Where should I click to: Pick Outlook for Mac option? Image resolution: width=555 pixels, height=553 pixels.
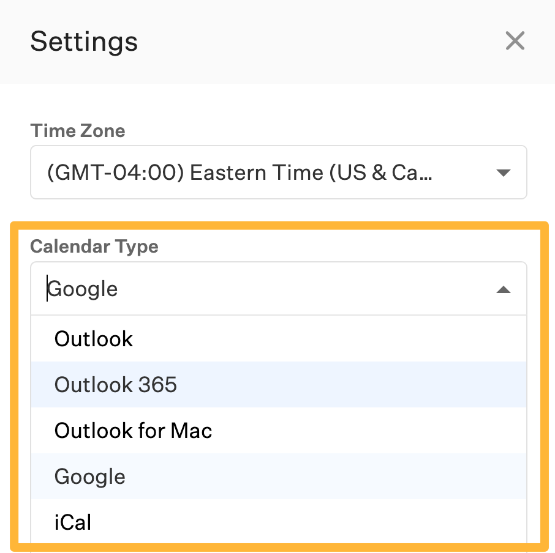coord(133,431)
